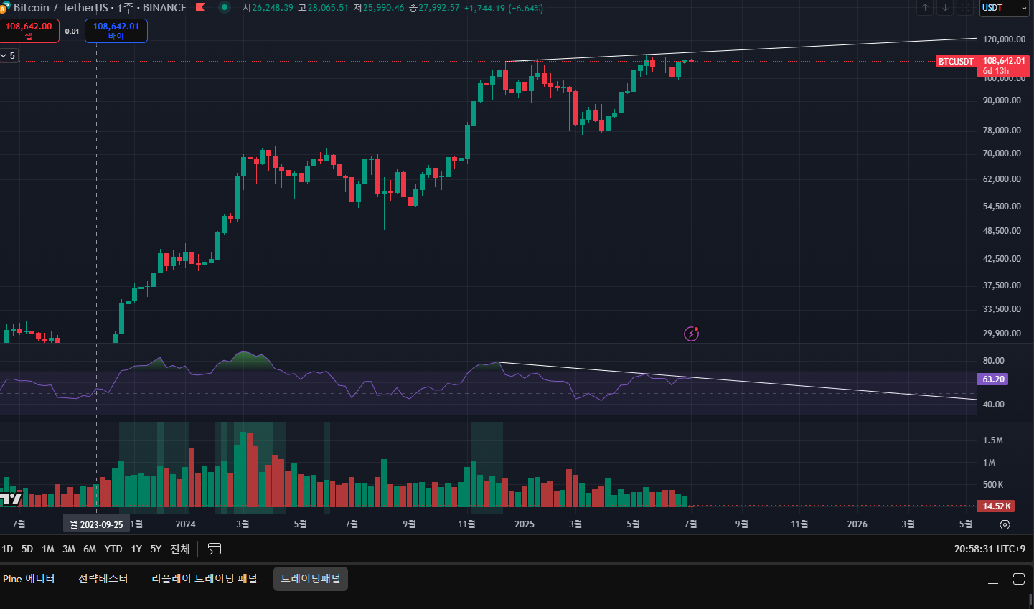
Task: Click the 2025 time axis label
Action: 525,524
